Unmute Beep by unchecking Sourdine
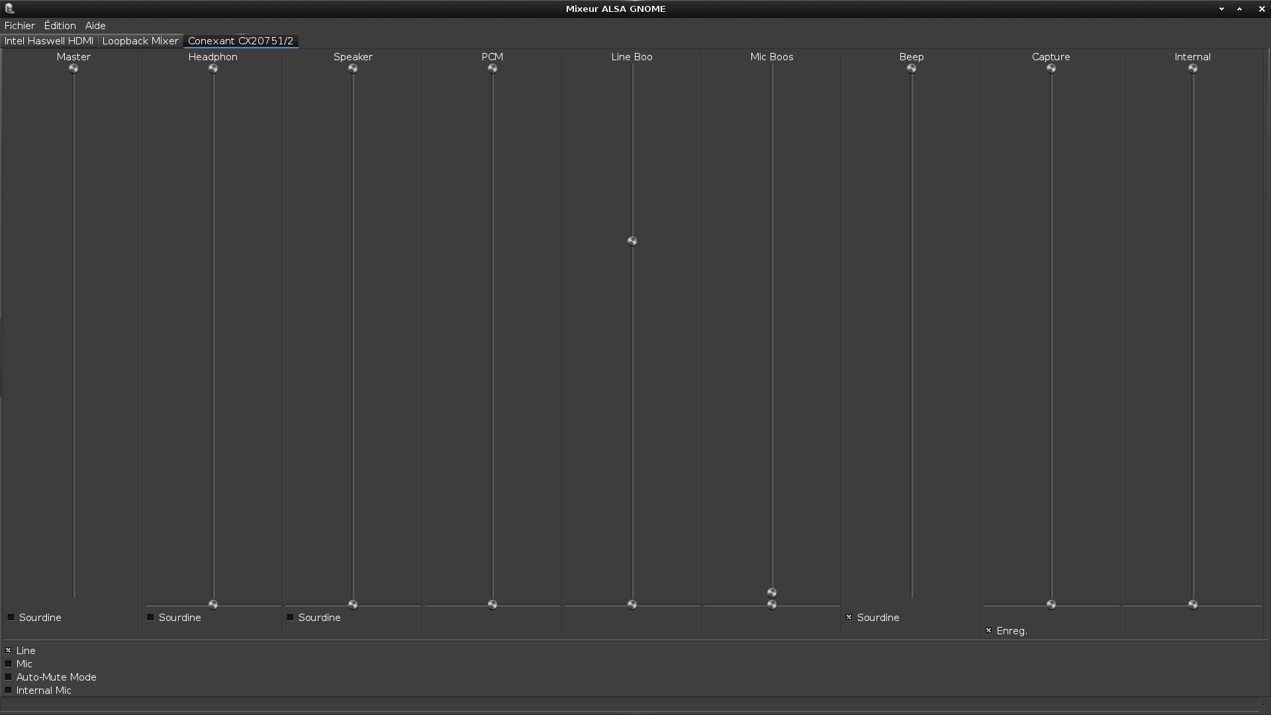The height and width of the screenshot is (715, 1271). point(849,618)
